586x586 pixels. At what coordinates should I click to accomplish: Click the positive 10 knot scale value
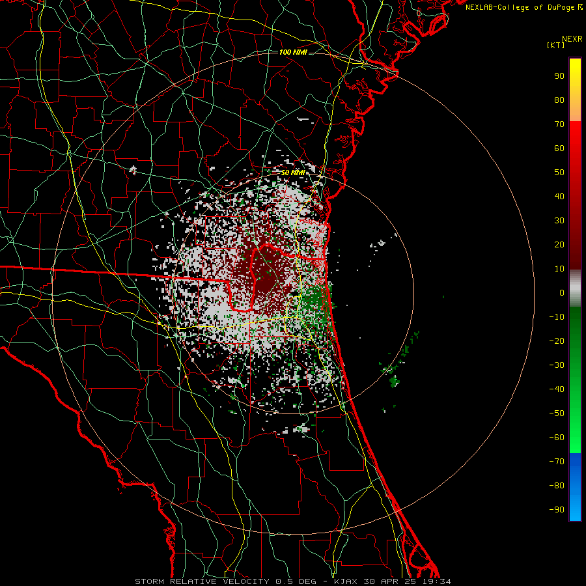click(x=559, y=269)
